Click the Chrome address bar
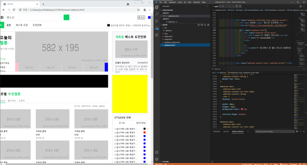307x165 pixels. (78, 10)
